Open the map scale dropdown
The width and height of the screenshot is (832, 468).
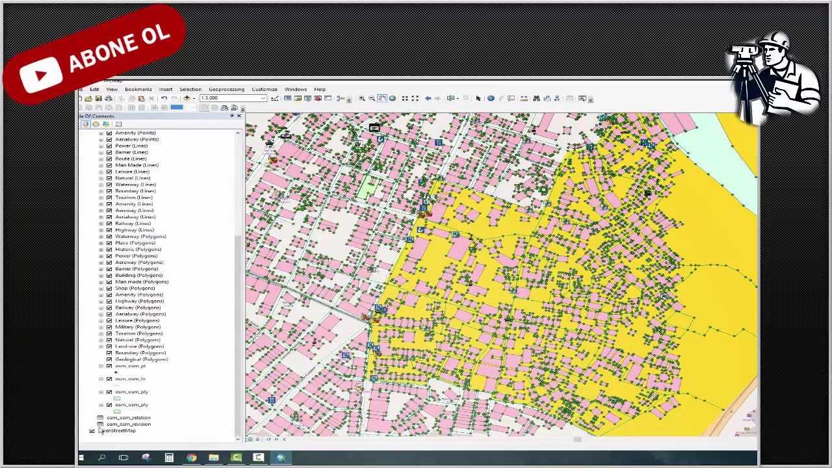click(263, 98)
